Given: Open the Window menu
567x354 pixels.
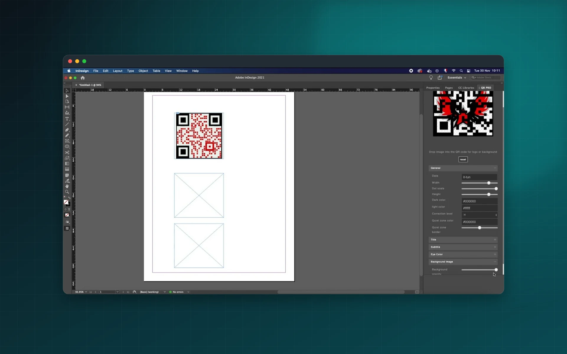Looking at the screenshot, I should coord(182,71).
